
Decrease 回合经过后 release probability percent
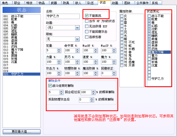(x=93, y=94)
